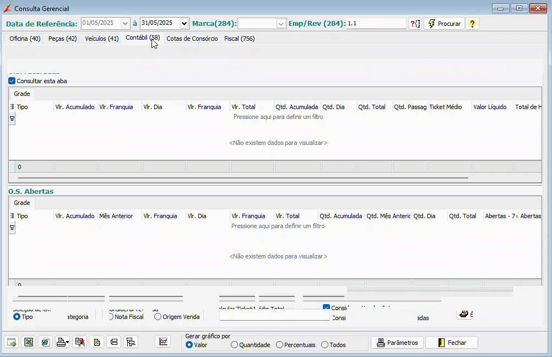Sort by Mês Anterior column in O.S. Abertas
The width and height of the screenshot is (552, 357).
(120, 216)
